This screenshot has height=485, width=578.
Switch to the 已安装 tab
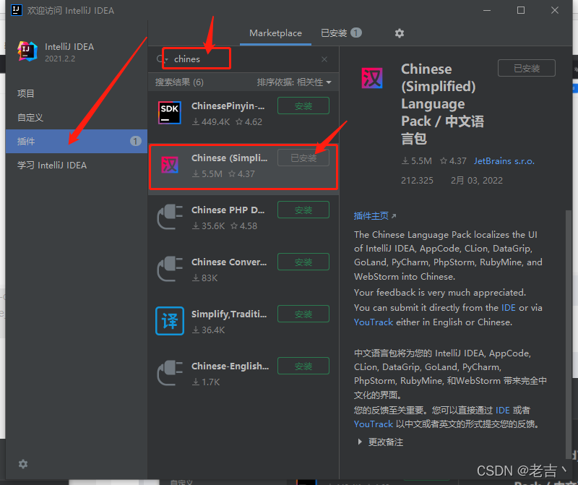[341, 33]
